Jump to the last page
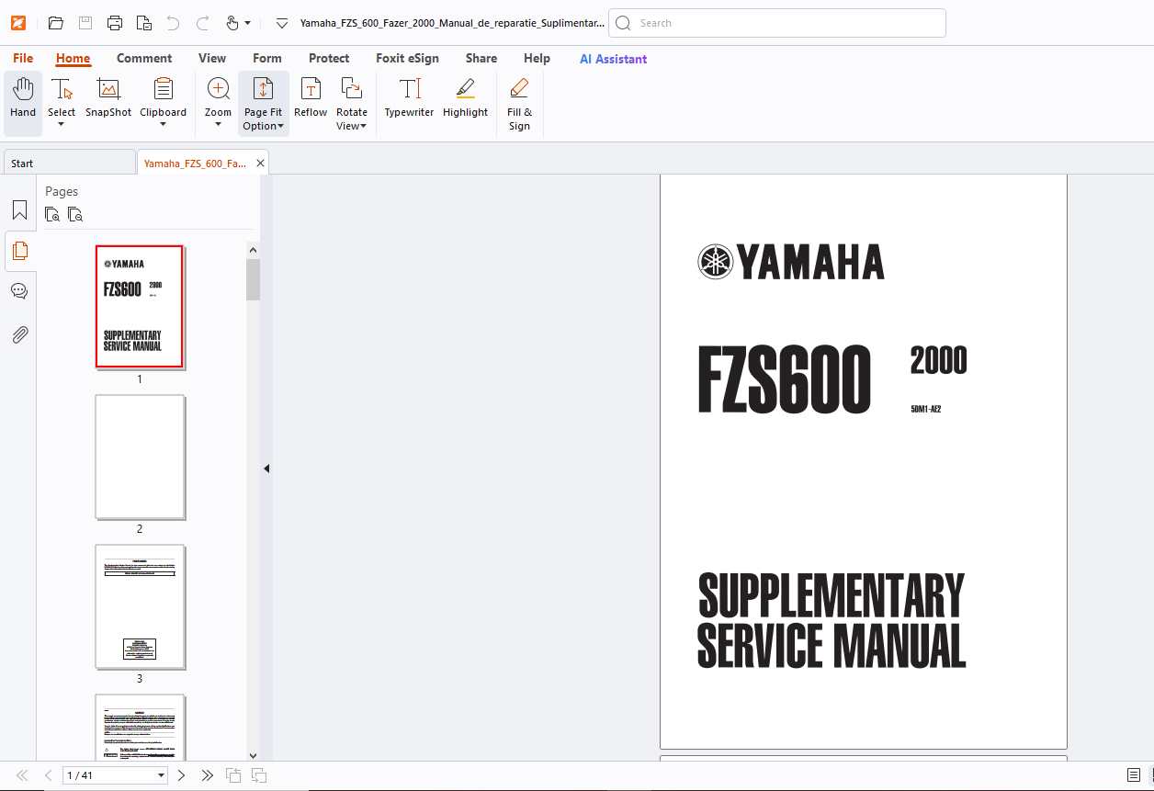Image resolution: width=1154 pixels, height=791 pixels. [x=208, y=775]
